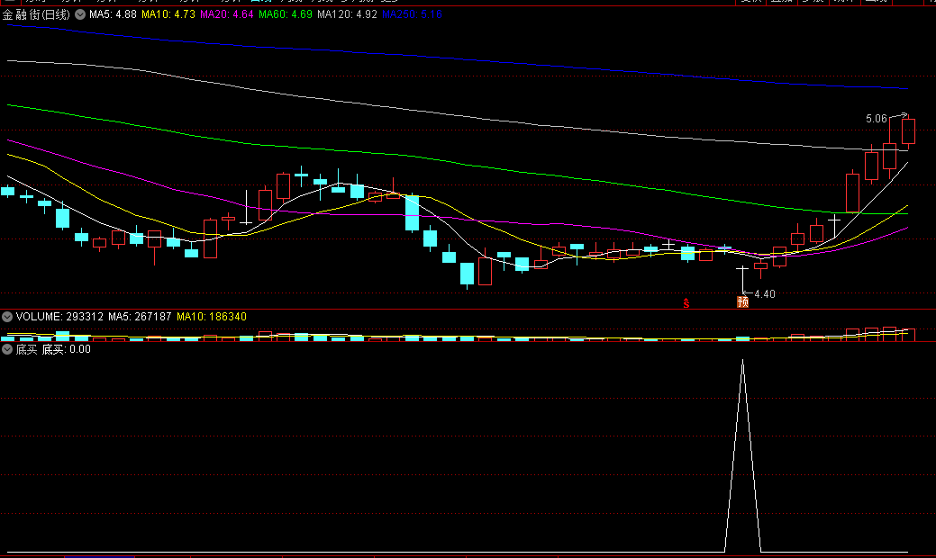
Task: Open the 预 forecast marker icon
Action: [x=742, y=301]
